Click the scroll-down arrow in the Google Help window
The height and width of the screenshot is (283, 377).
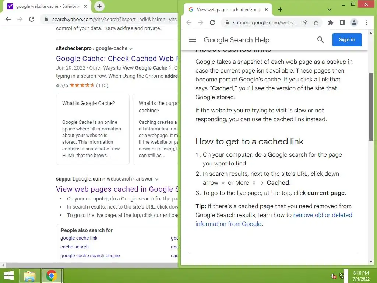(371, 262)
